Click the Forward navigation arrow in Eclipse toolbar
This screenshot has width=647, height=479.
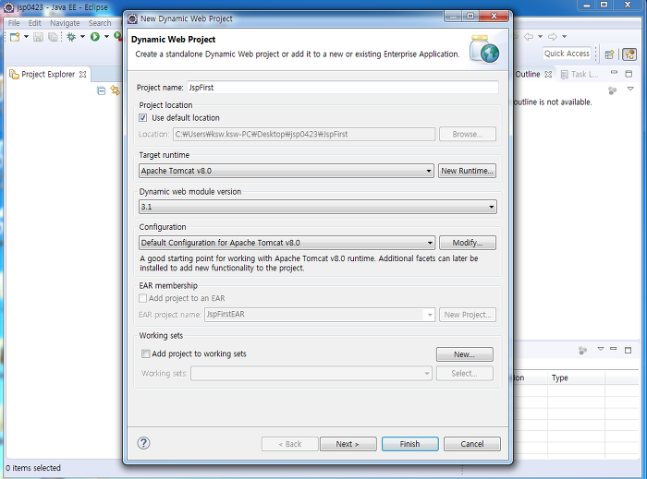553,37
